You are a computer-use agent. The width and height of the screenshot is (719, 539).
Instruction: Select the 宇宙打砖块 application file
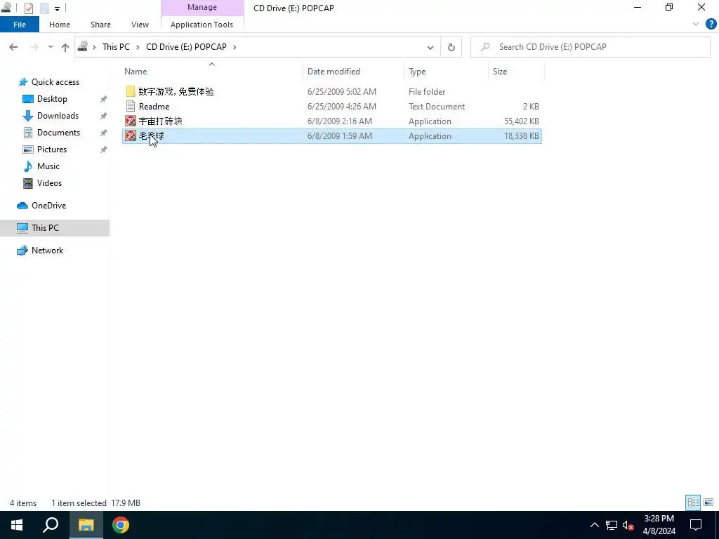[161, 121]
